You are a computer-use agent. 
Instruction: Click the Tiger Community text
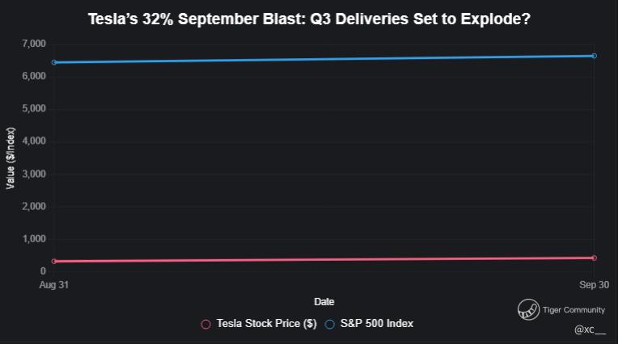pos(574,310)
